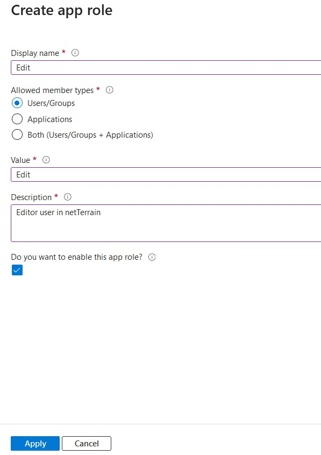
Task: Click the Value field label text
Action: tap(20, 160)
